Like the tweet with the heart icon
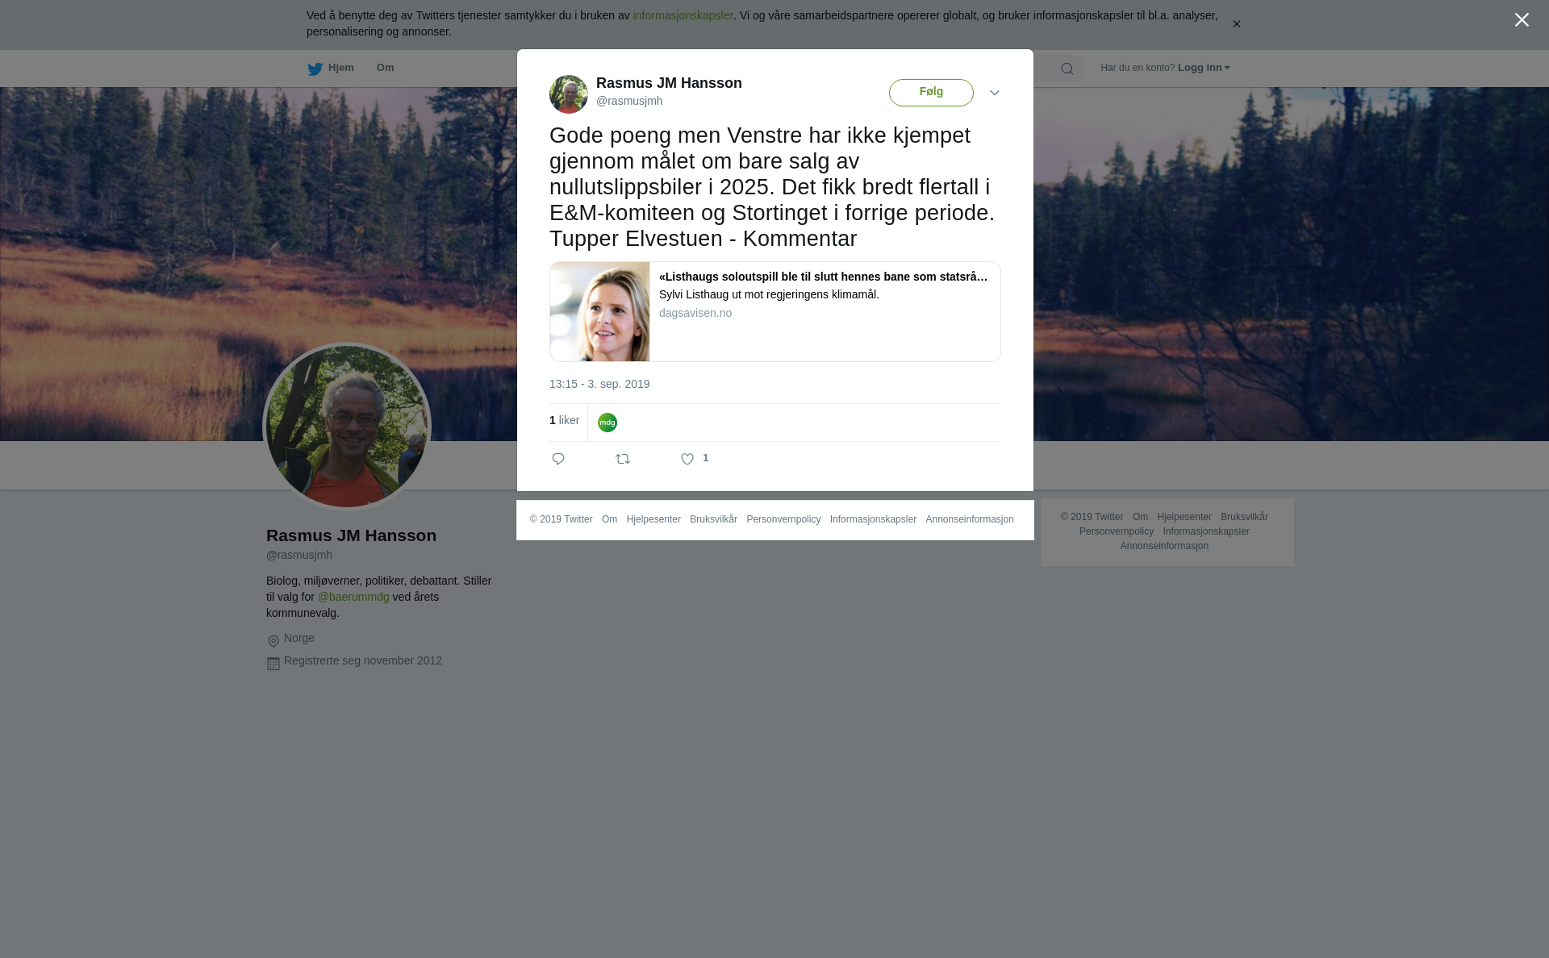The image size is (1549, 958). click(x=687, y=459)
